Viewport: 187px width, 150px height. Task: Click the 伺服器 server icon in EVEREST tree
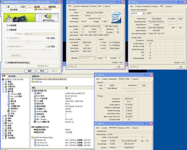pos(6,89)
